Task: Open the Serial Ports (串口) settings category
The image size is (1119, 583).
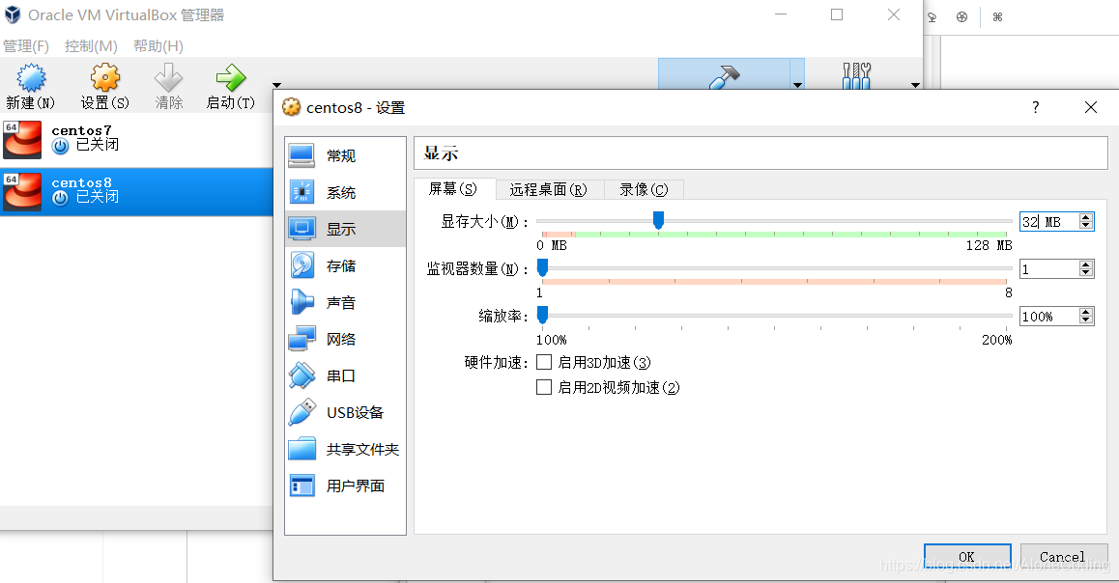Action: click(345, 375)
